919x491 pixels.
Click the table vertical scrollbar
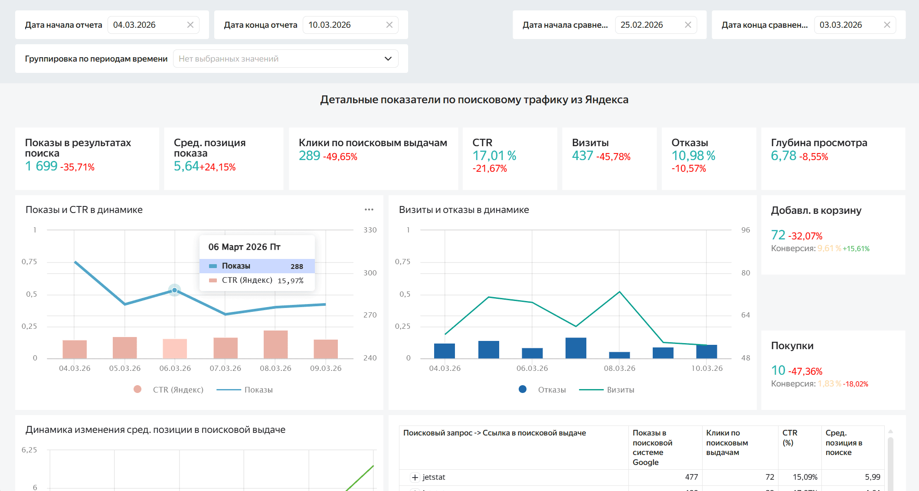pyautogui.click(x=890, y=464)
